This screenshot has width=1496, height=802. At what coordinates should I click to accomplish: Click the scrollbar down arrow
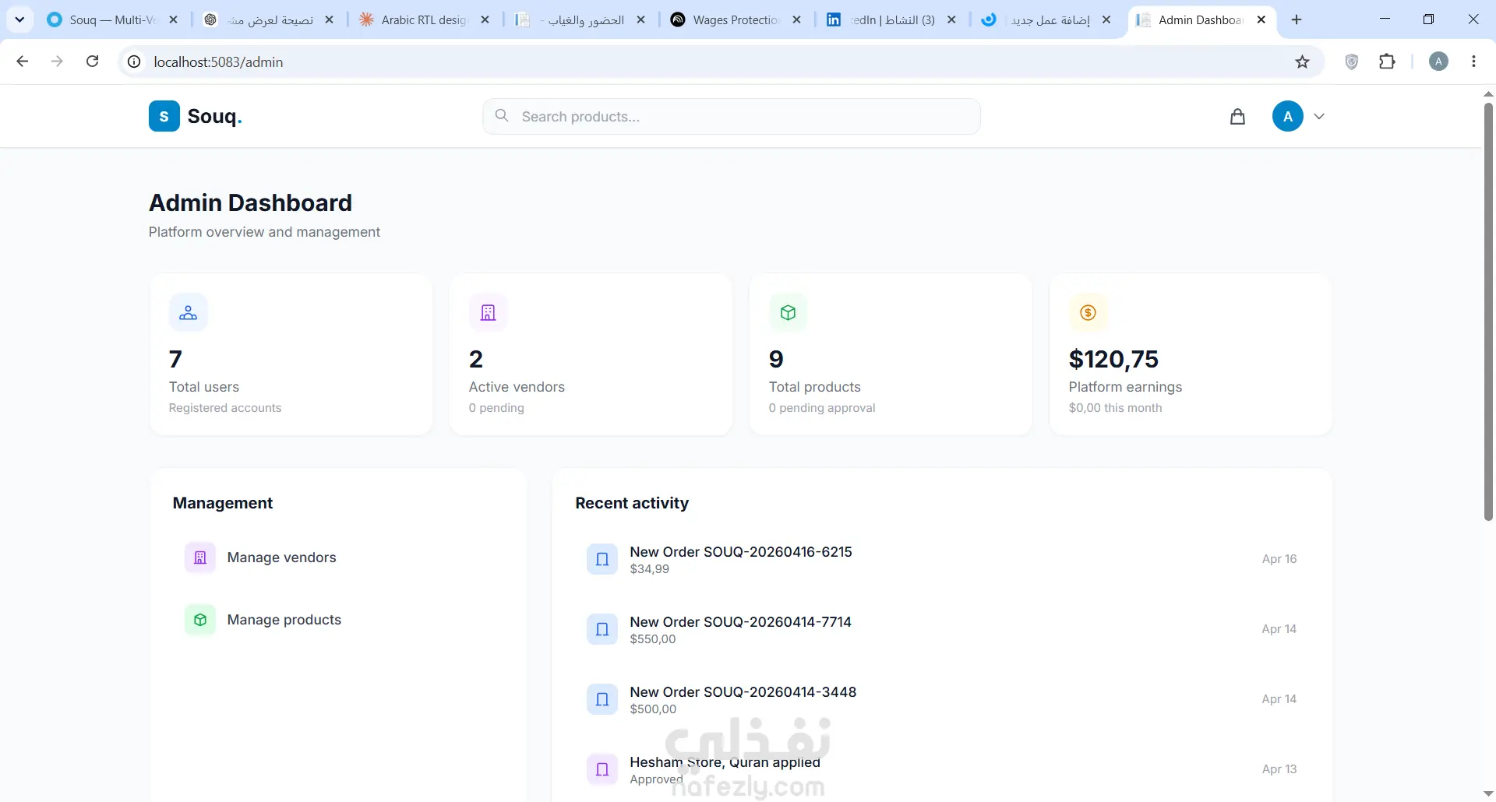pos(1488,793)
